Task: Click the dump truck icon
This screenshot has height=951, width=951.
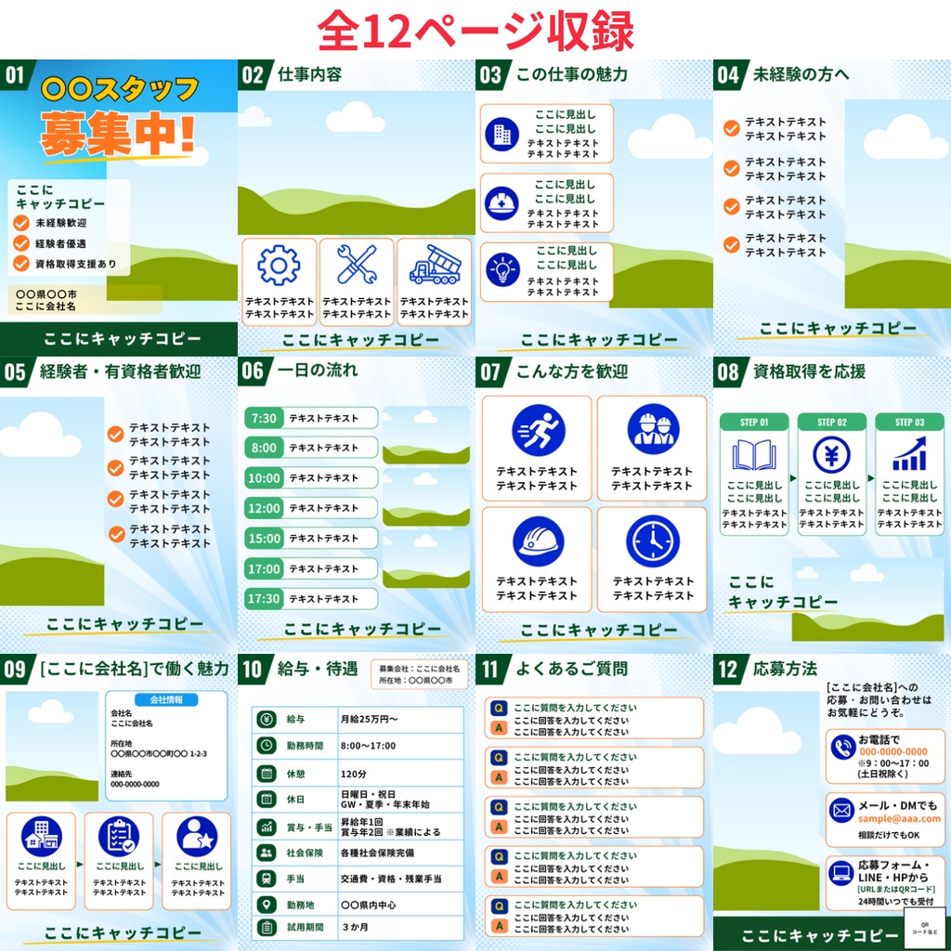Action: pos(435,265)
